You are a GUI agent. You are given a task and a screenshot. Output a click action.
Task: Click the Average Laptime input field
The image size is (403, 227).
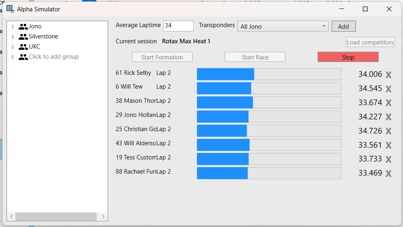click(178, 26)
